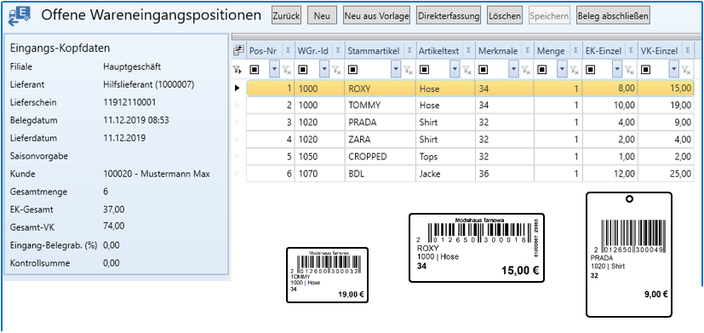704x333 pixels.
Task: Create a new position with Neu
Action: coord(322,15)
